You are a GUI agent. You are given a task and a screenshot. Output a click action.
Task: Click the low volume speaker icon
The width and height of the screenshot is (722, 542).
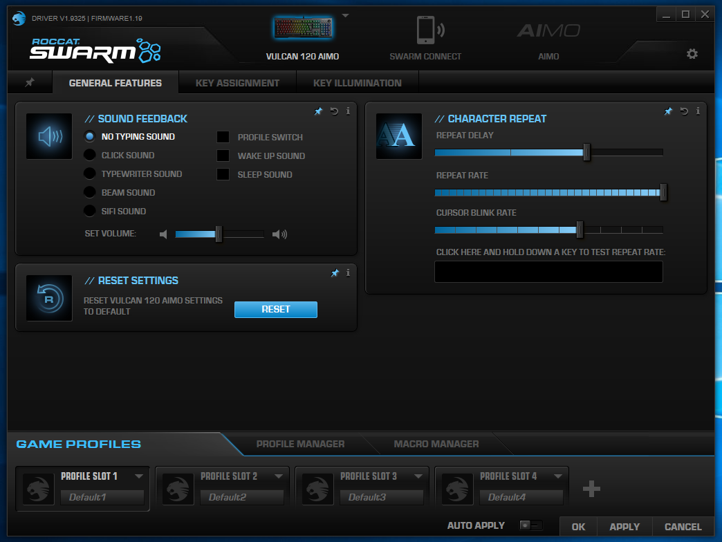pyautogui.click(x=163, y=234)
